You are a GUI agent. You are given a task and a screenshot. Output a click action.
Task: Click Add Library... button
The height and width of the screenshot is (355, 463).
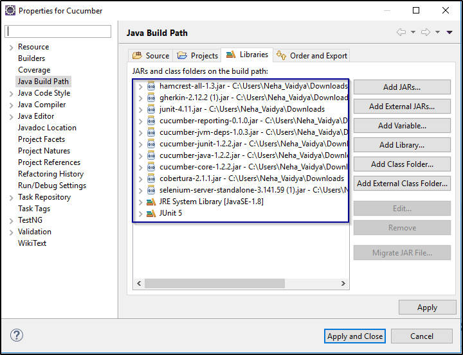(402, 145)
